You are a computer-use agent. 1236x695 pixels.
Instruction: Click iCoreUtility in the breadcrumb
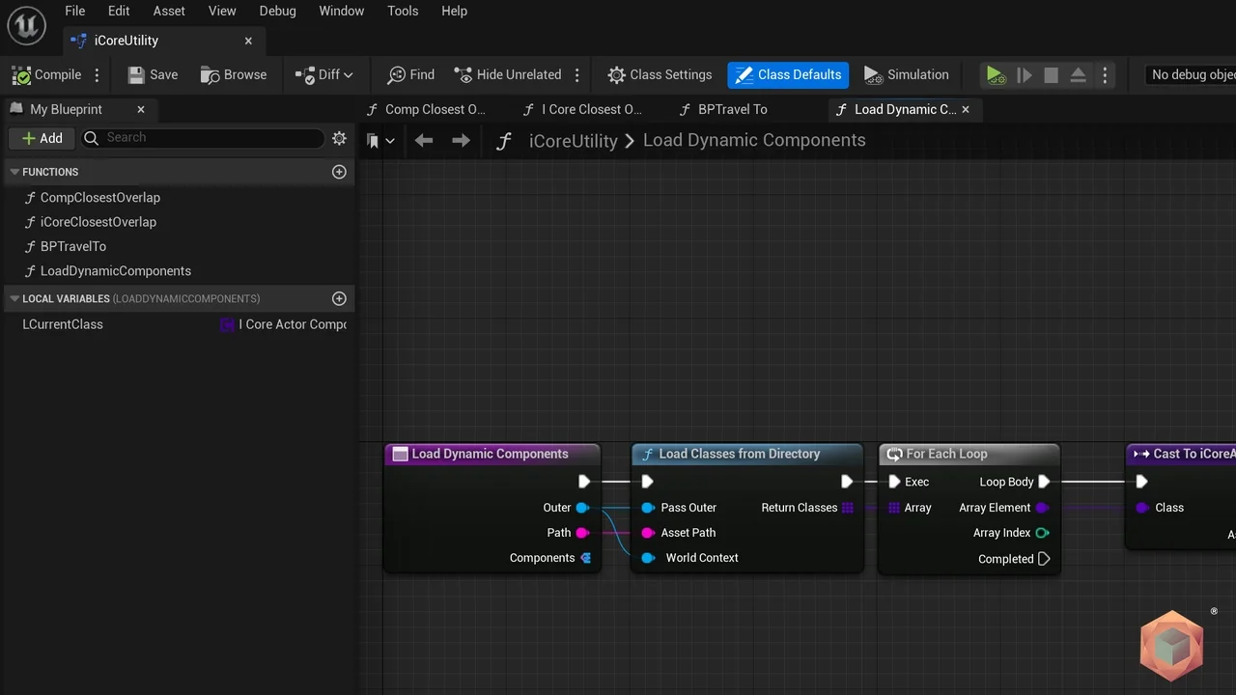tap(573, 141)
